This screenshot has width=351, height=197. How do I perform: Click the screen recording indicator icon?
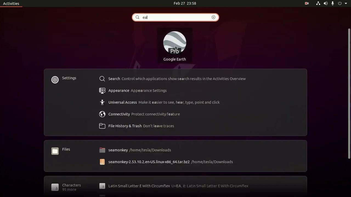tap(307, 3)
